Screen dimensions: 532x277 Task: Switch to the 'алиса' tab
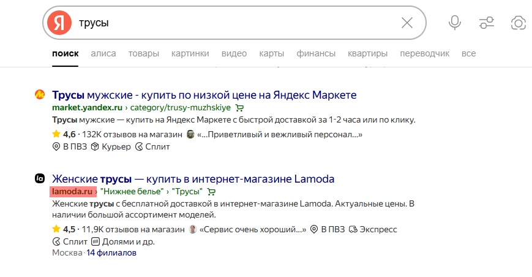pos(103,54)
